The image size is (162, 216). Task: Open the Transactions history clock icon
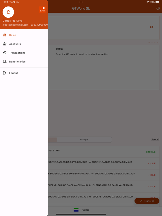click(x=4, y=53)
